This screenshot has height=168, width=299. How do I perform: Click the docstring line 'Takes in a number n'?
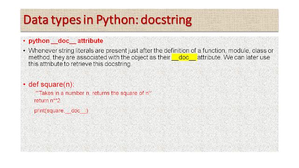click(x=93, y=93)
